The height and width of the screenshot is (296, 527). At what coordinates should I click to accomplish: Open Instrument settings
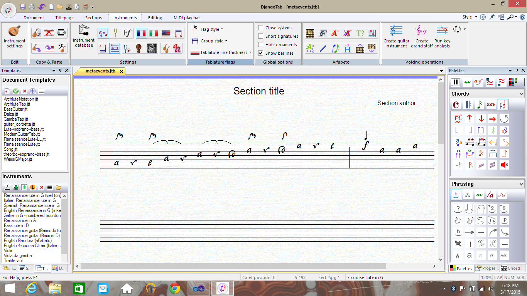[x=15, y=38]
